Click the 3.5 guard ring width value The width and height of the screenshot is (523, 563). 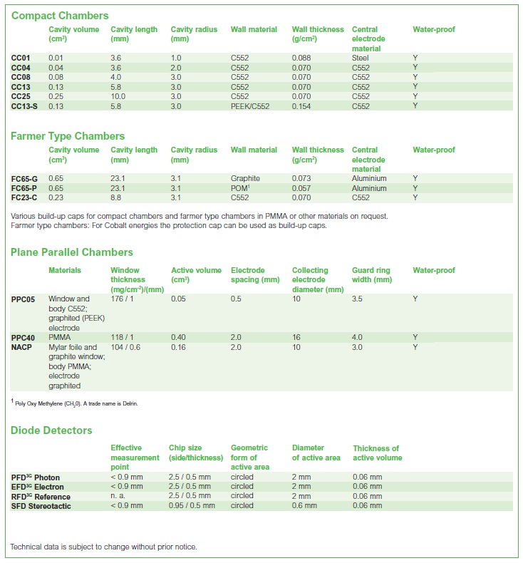pyautogui.click(x=357, y=299)
